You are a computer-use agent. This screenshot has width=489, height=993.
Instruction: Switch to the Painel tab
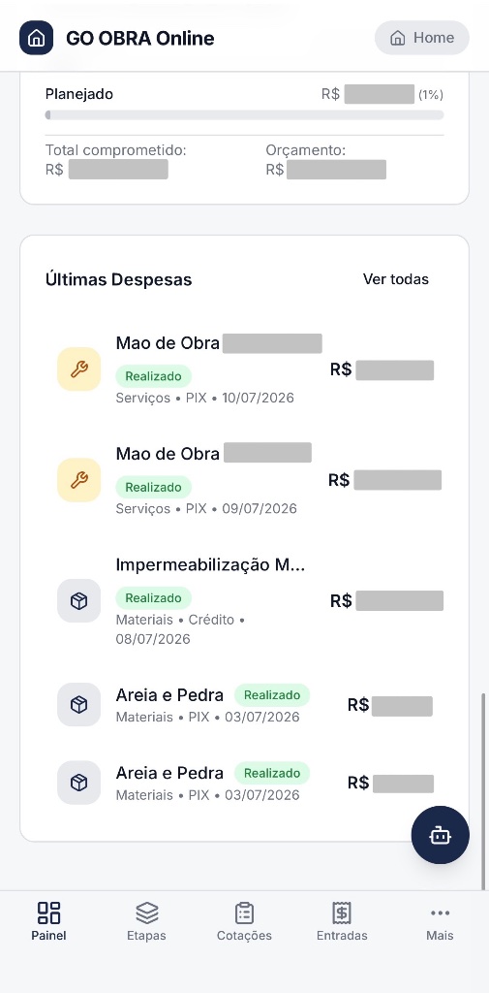click(48, 921)
